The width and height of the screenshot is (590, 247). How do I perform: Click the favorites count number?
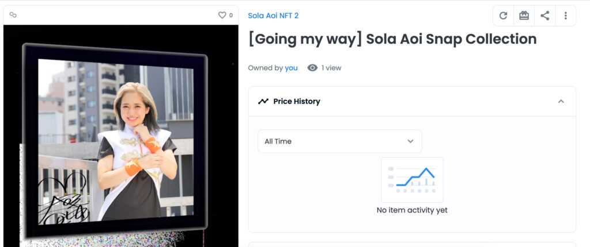(231, 16)
